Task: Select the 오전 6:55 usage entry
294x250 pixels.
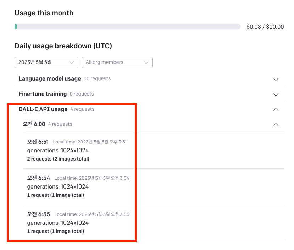Action: pyautogui.click(x=153, y=223)
